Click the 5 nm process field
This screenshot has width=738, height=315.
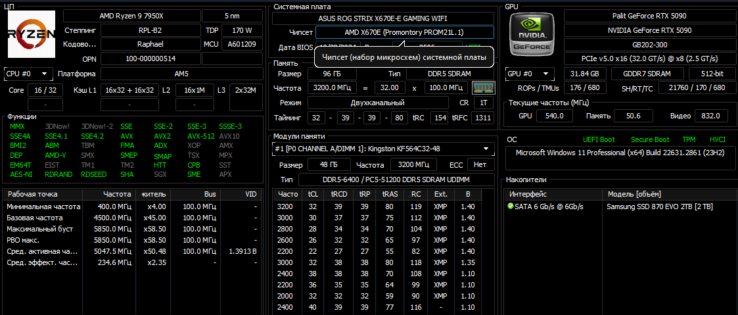[x=232, y=16]
